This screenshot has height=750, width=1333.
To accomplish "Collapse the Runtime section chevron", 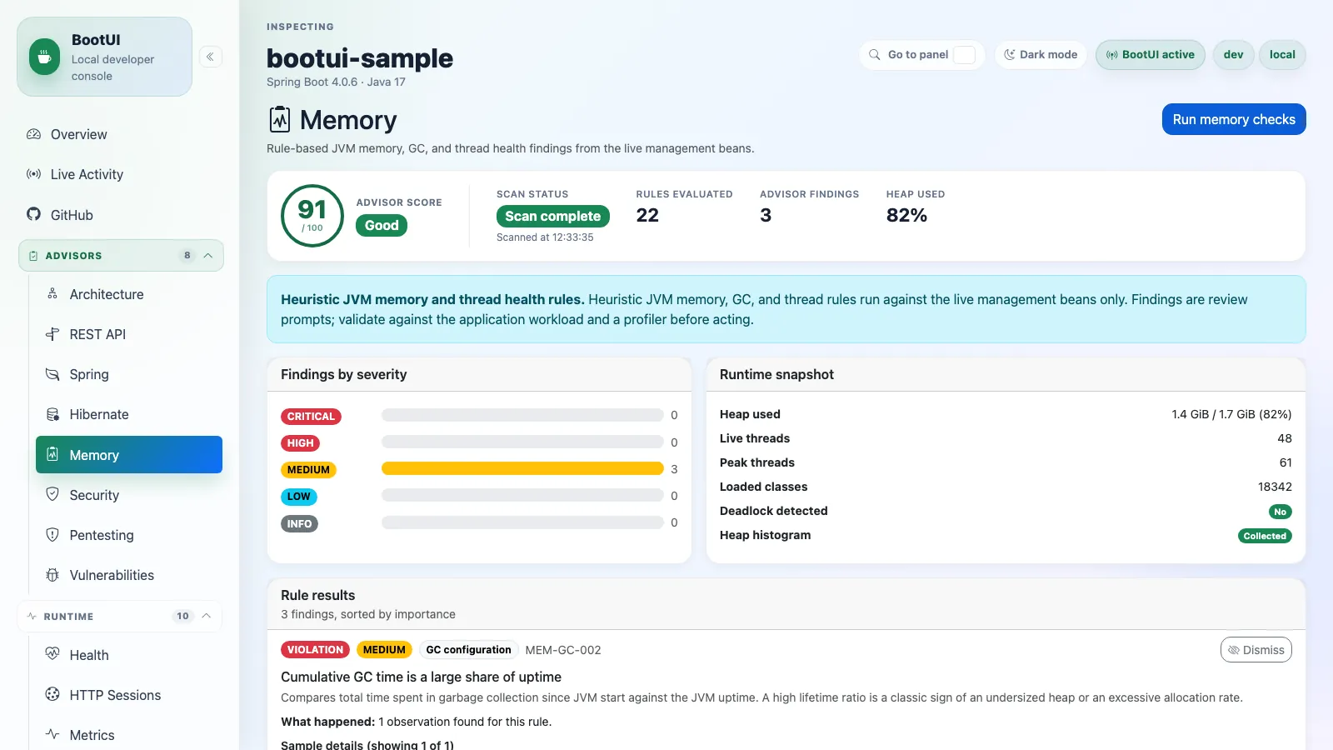I will pos(207,617).
